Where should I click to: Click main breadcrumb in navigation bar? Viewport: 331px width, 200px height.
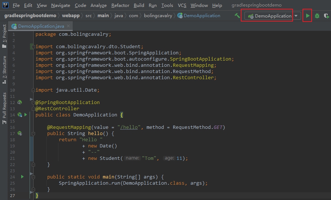tap(103, 16)
